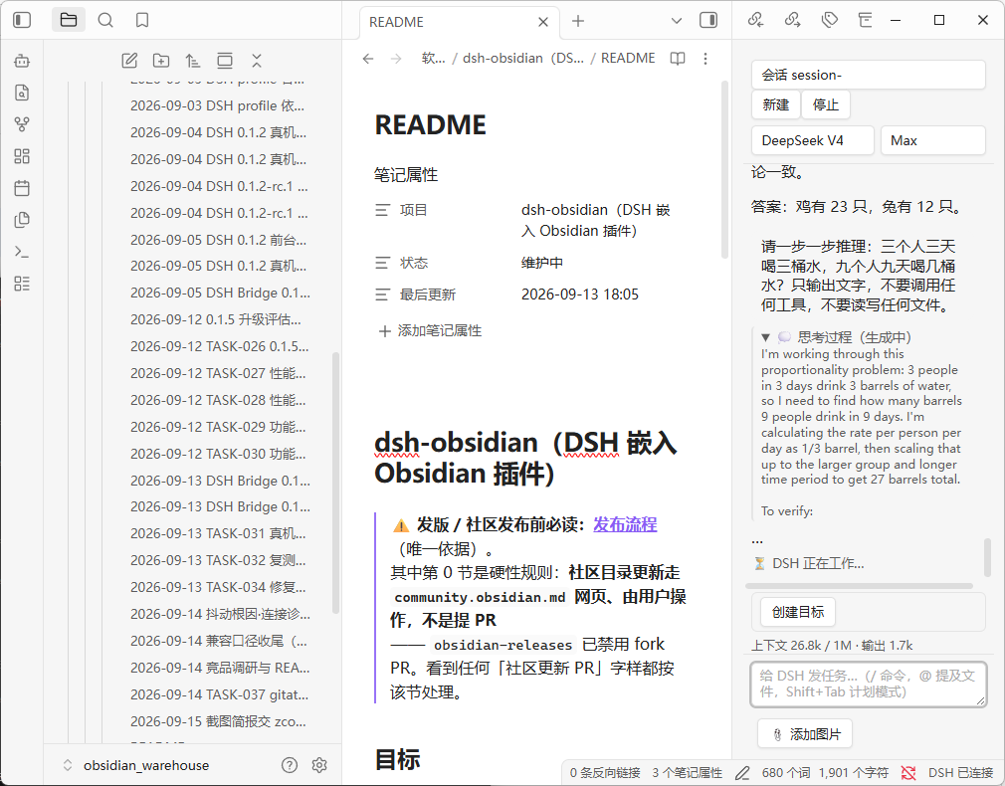Screen dimensions: 1005x786
Task: Open the file explorer folder tab
Action: coord(69,21)
